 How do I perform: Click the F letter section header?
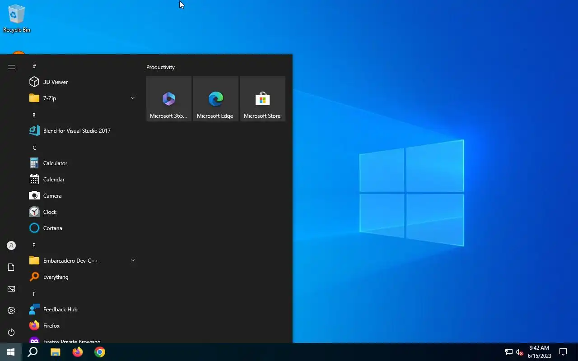pyautogui.click(x=34, y=294)
